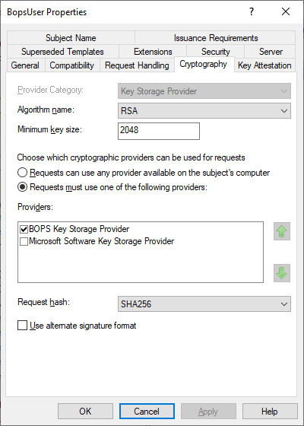Move provider down with green arrow
304x426 pixels.
pyautogui.click(x=282, y=273)
